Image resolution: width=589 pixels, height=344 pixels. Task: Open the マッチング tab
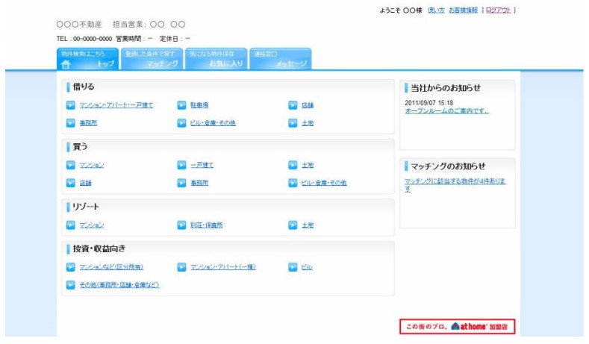pyautogui.click(x=152, y=59)
